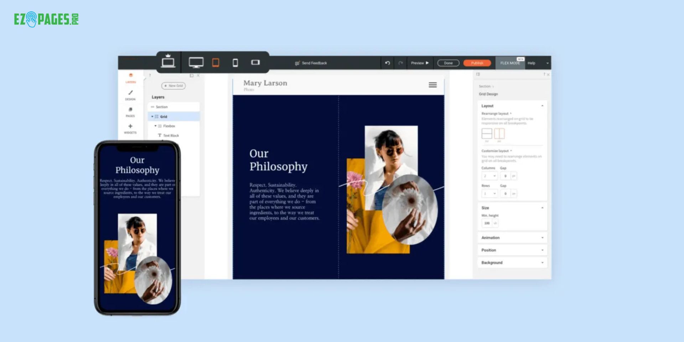Screen dimensions: 684x342
Task: Dock the Layers panel with the dock icon
Action: [192, 76]
